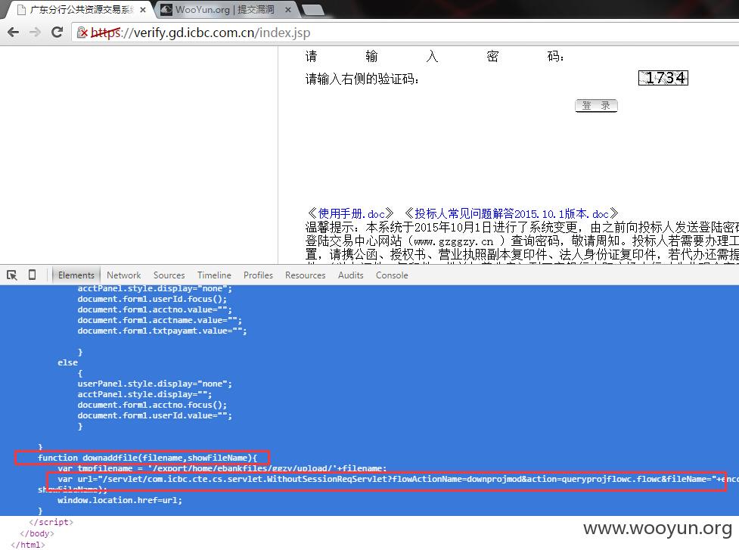Open the 投标人常见问题解答2015.10.1版本.doc link
739x550 pixels.
click(x=511, y=213)
